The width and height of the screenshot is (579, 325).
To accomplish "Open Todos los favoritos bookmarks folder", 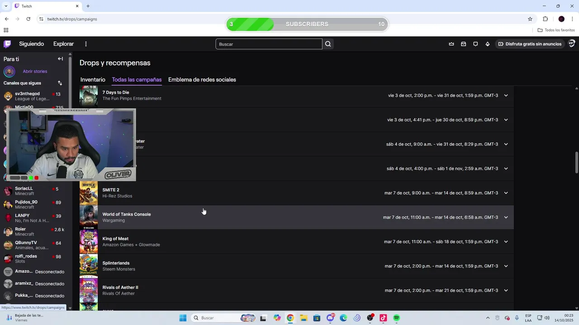I will tap(556, 30).
